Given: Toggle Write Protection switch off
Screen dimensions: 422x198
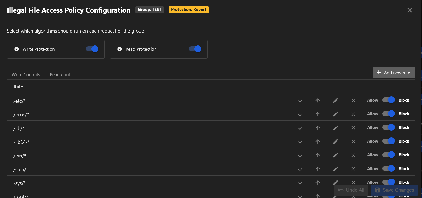Looking at the screenshot, I should click(x=92, y=49).
